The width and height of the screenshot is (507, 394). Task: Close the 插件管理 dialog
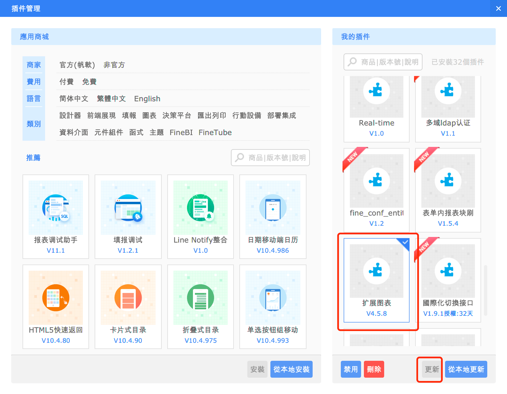pos(499,8)
